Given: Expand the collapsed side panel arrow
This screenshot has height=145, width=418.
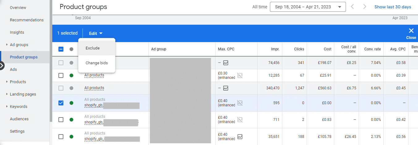Looking at the screenshot, I should point(2,66).
